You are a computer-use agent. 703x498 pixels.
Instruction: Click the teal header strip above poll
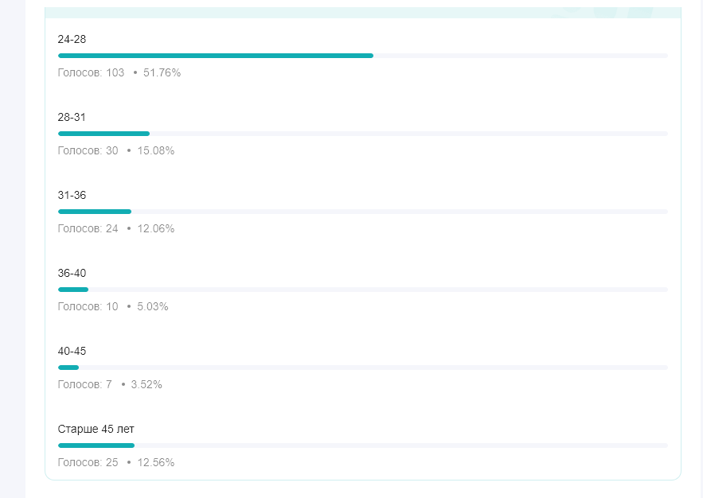[363, 13]
